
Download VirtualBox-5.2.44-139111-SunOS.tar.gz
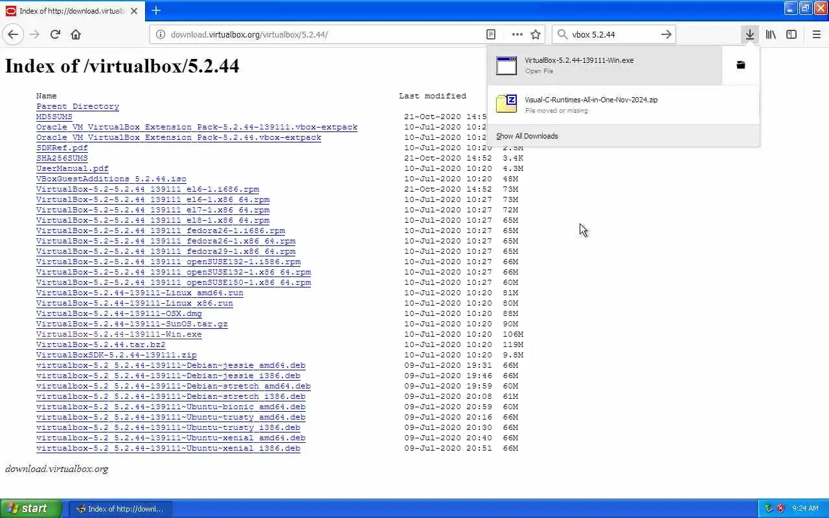point(132,324)
